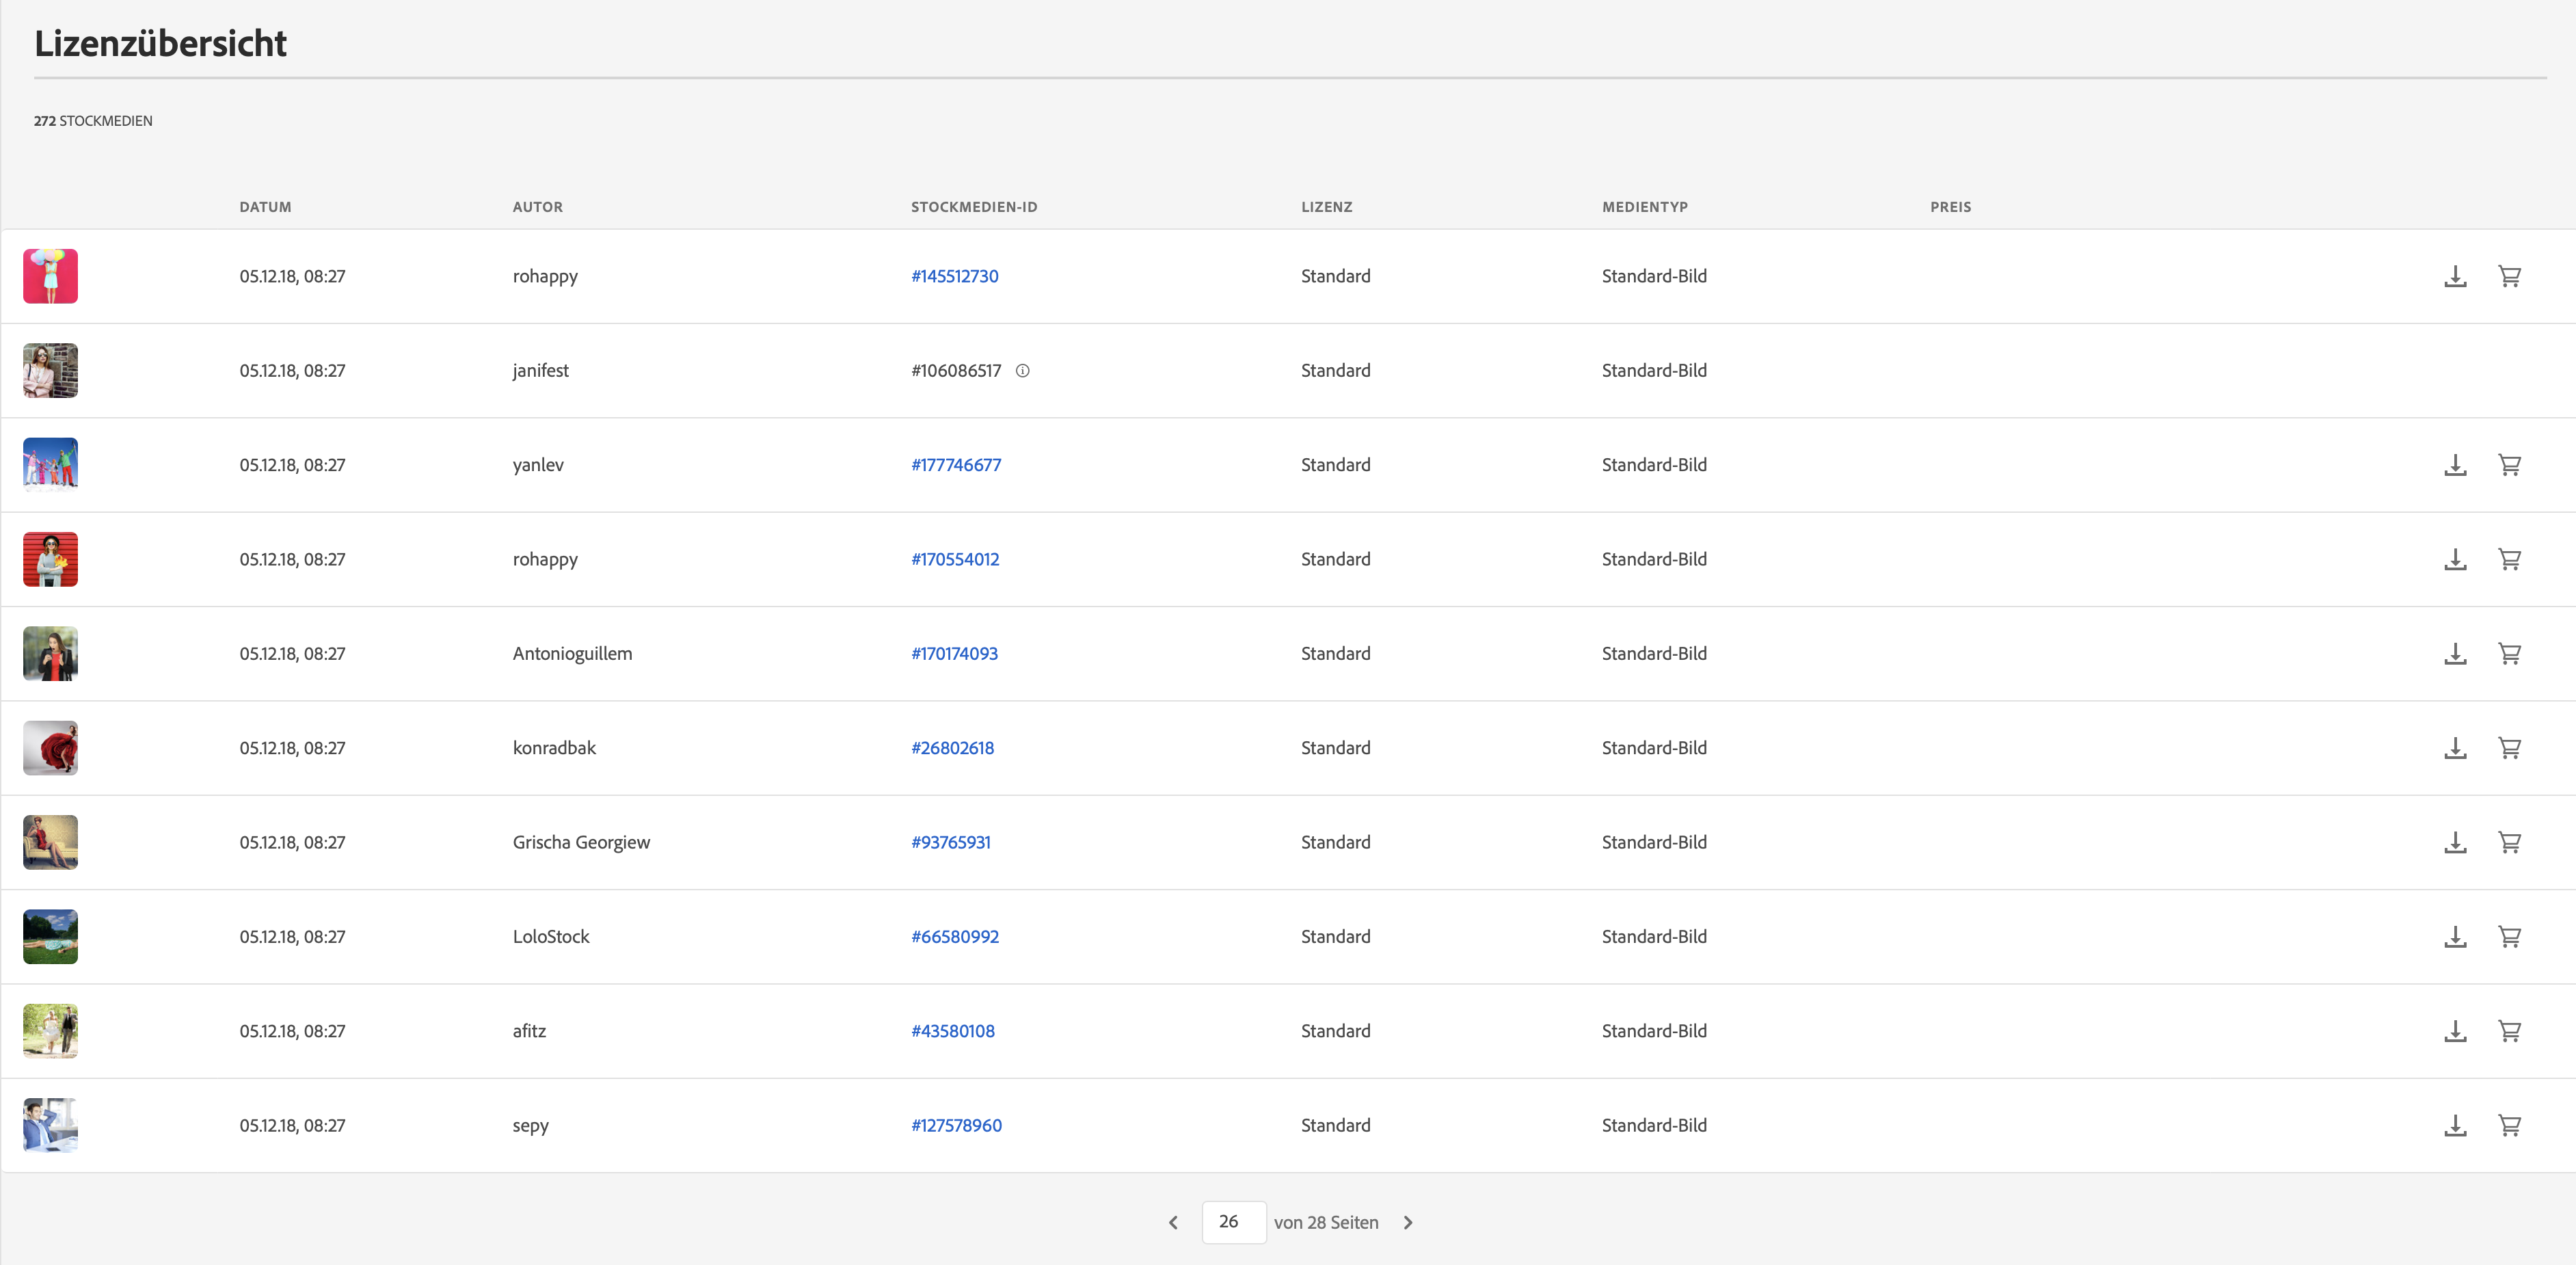Open stock ID link #170174093
The image size is (2576, 1265).
(x=954, y=654)
